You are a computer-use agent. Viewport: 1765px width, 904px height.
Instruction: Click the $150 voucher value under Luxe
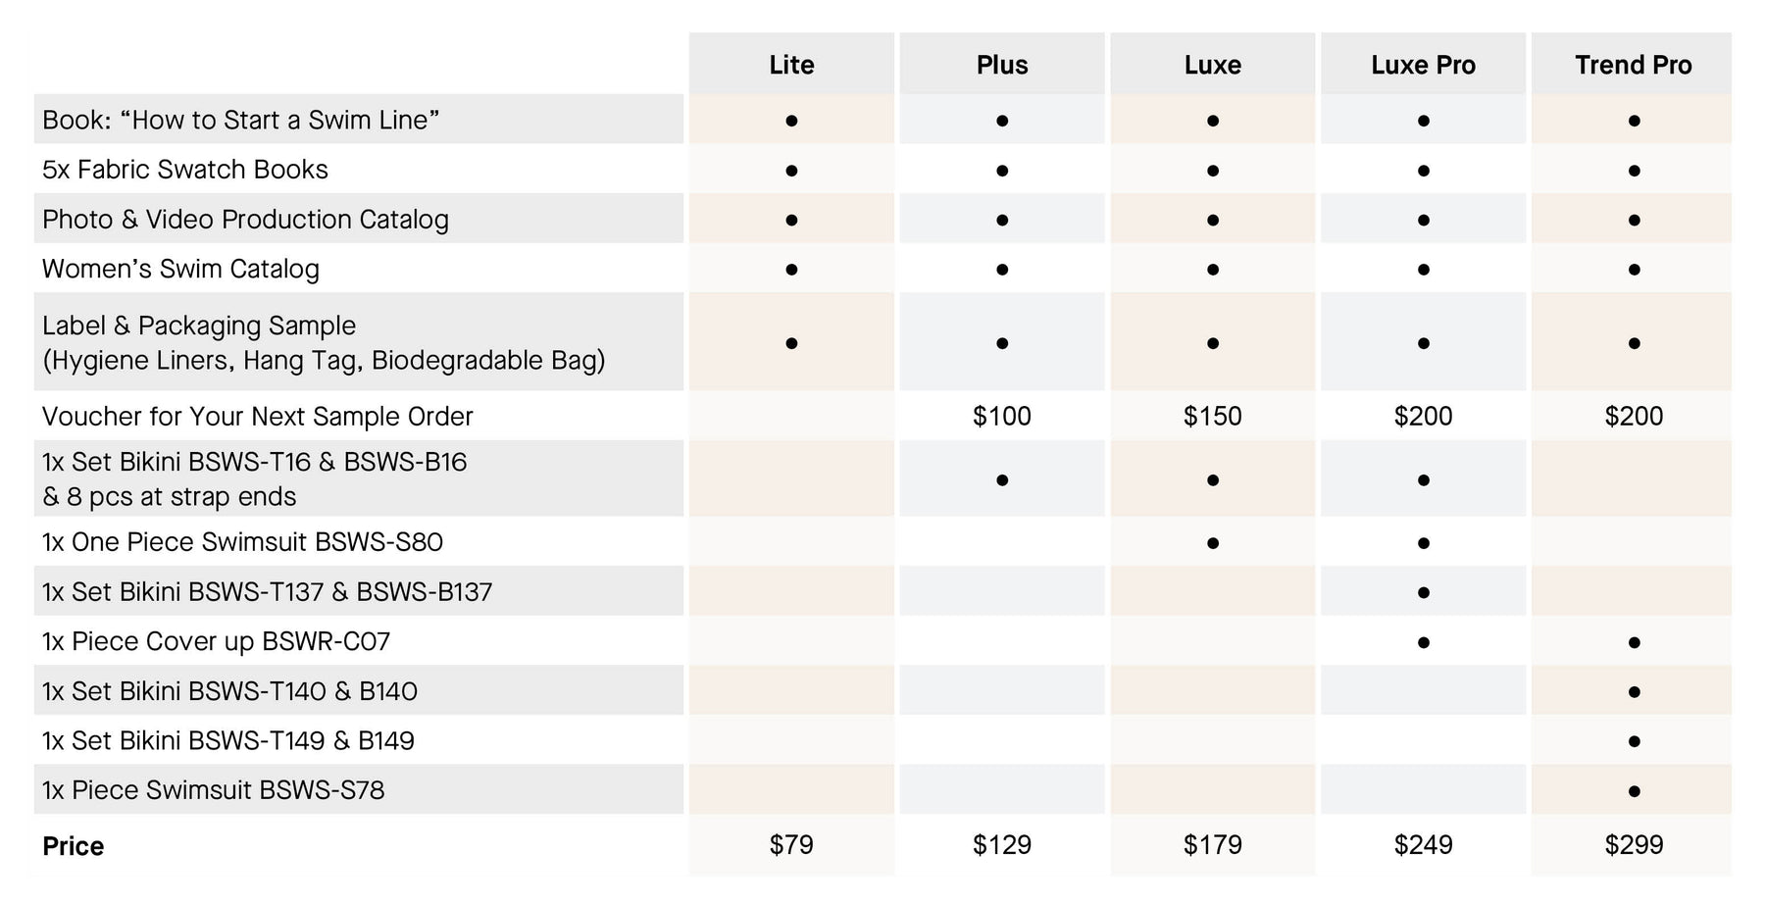click(x=1213, y=417)
